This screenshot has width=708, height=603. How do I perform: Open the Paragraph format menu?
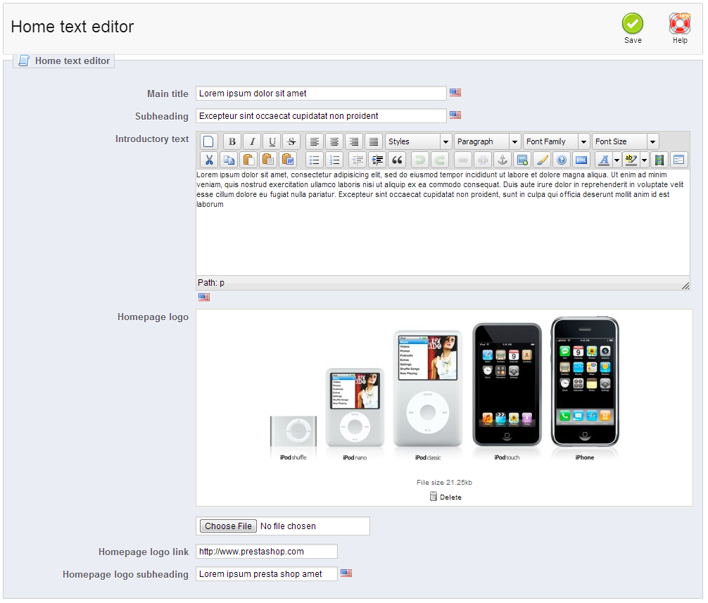[487, 141]
